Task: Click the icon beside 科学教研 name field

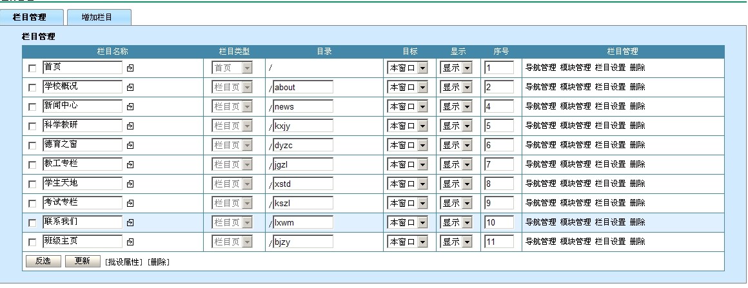Action: click(x=130, y=126)
